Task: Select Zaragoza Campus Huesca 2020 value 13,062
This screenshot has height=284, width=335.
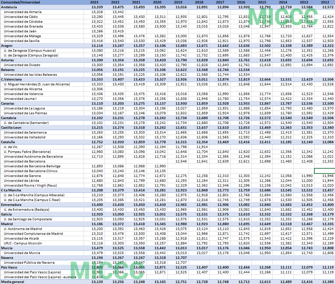Action: (160, 51)
